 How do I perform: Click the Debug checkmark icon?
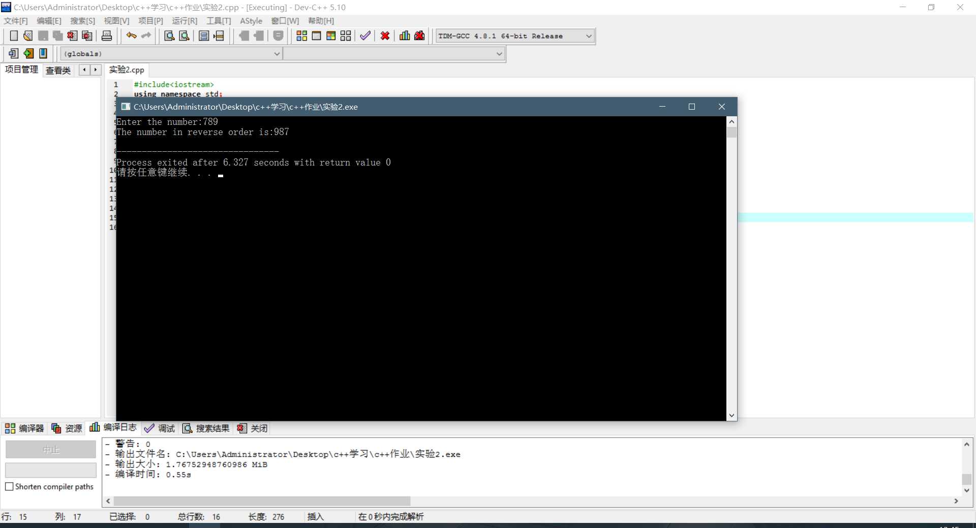point(365,36)
